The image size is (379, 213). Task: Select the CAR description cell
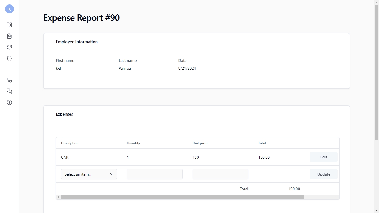point(65,157)
